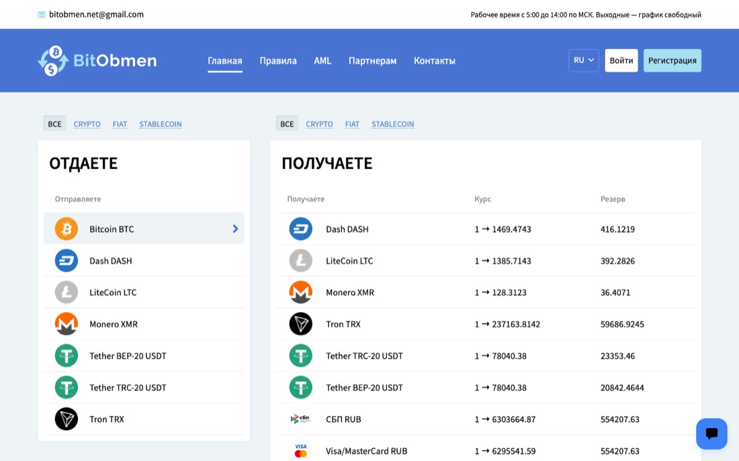The height and width of the screenshot is (461, 739).
Task: Select CRYPTO filter above Получаете
Action: point(319,124)
